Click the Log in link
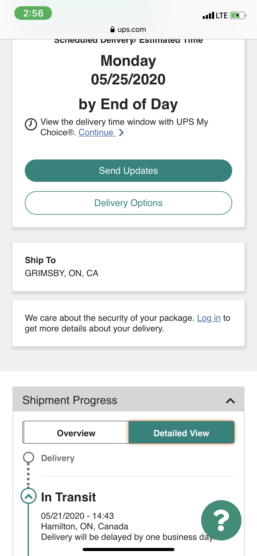257x556 pixels. click(209, 318)
